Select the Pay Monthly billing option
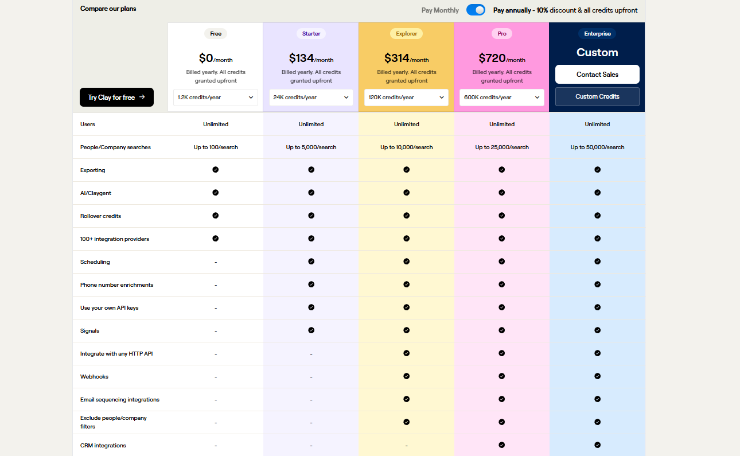The height and width of the screenshot is (456, 740). click(x=440, y=10)
